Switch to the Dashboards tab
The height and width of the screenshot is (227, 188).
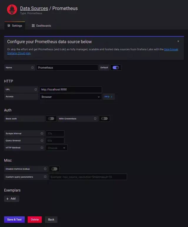point(41,26)
